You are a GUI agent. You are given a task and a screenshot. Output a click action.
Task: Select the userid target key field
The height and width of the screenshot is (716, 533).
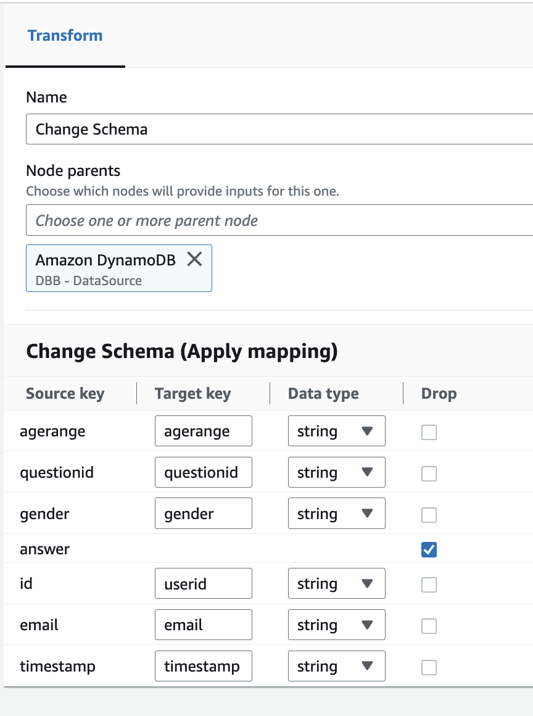click(x=203, y=583)
